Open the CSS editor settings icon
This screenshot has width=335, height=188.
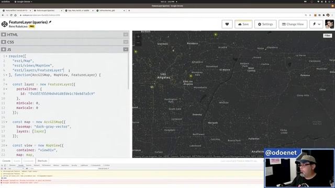(4, 42)
